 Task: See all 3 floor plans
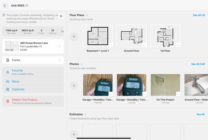point(199,15)
